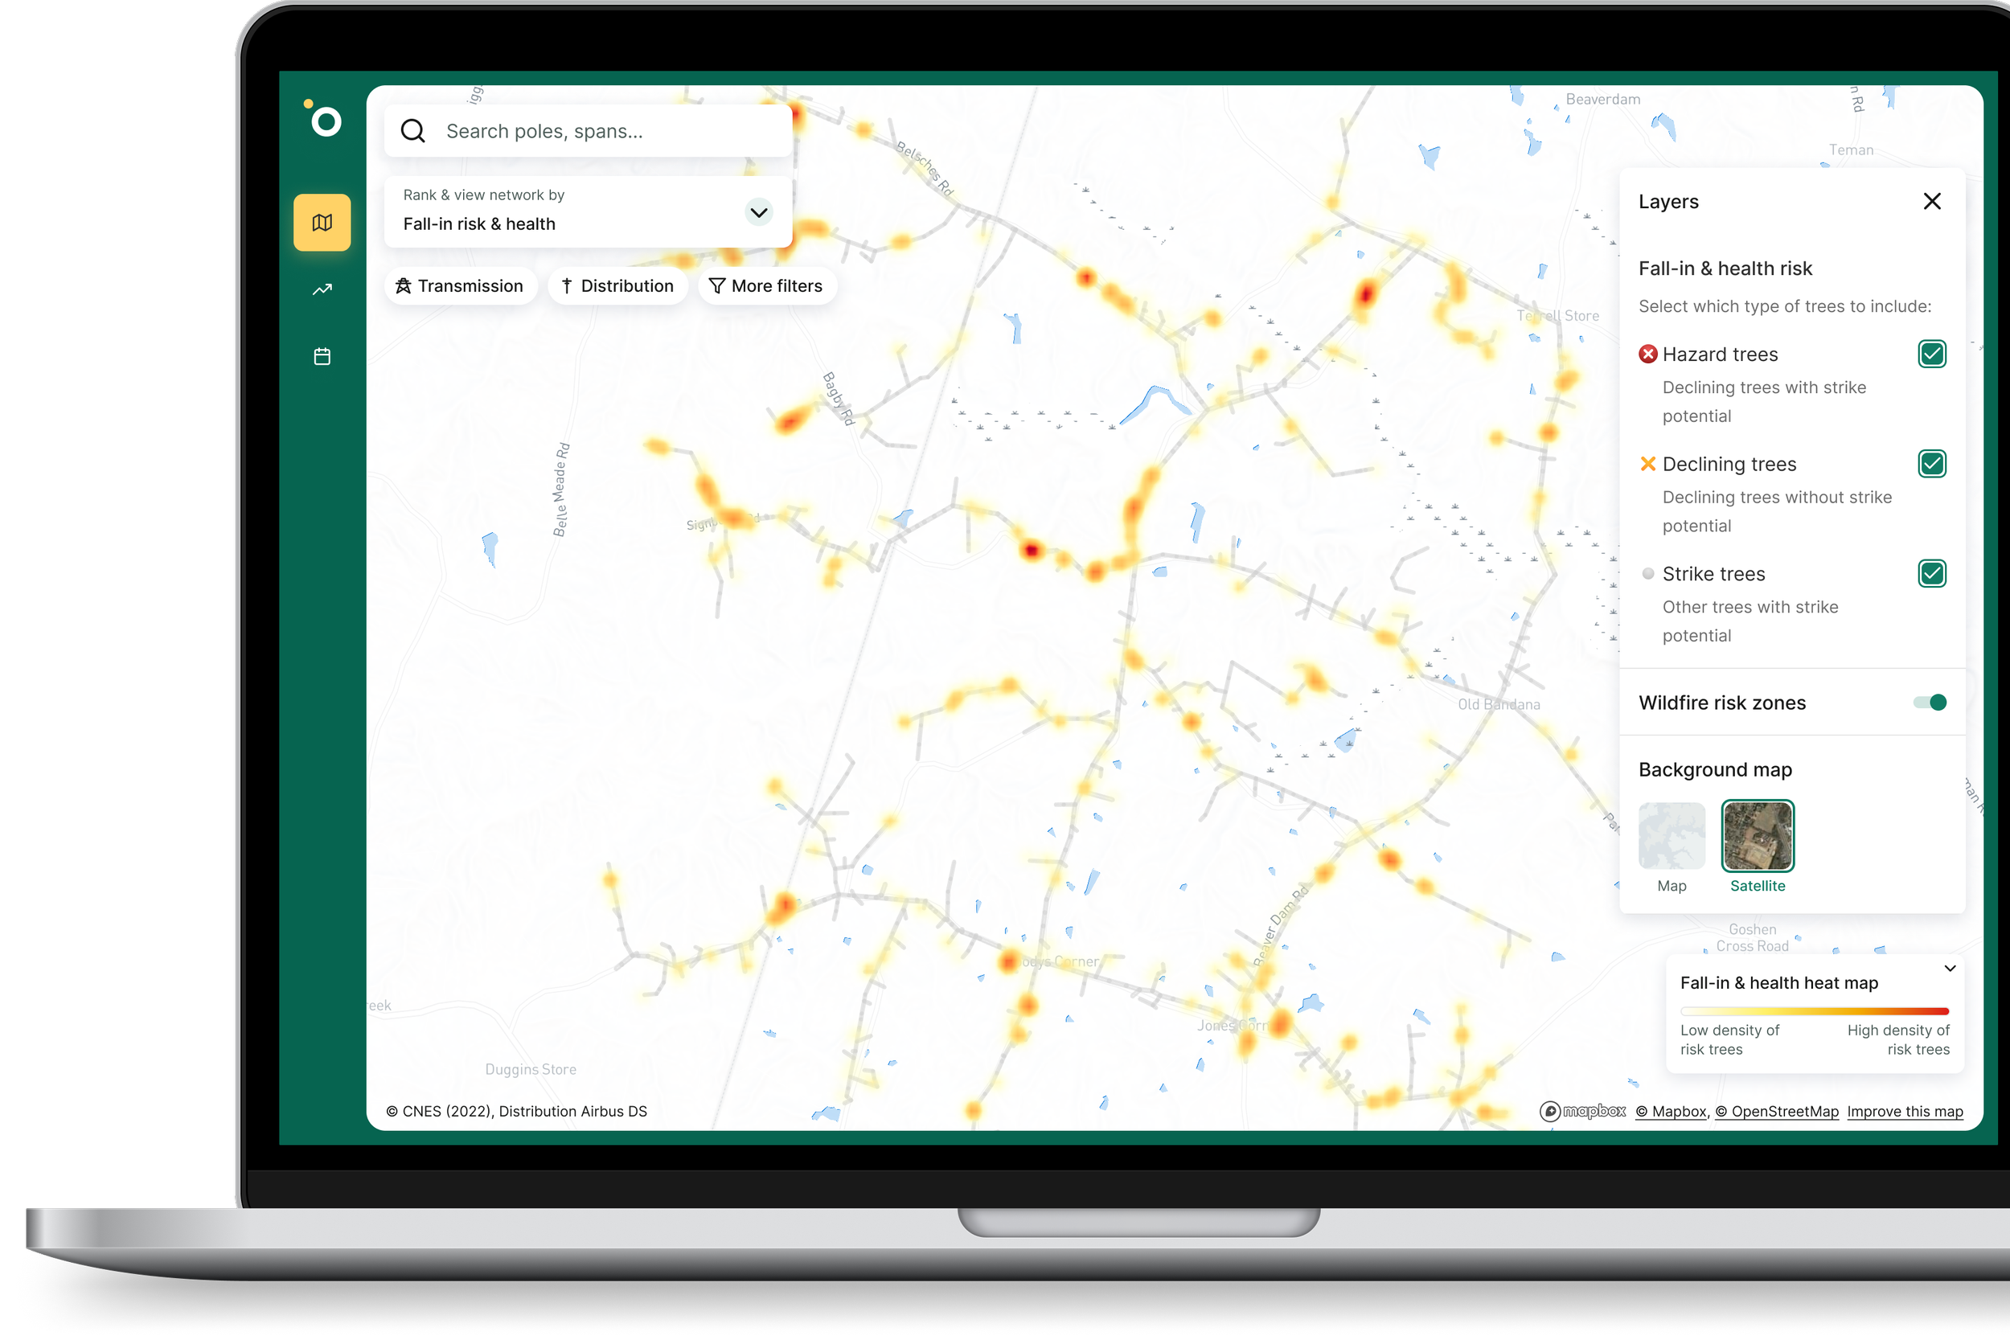
Task: Open the calendar schedule sidebar icon
Action: (x=322, y=356)
